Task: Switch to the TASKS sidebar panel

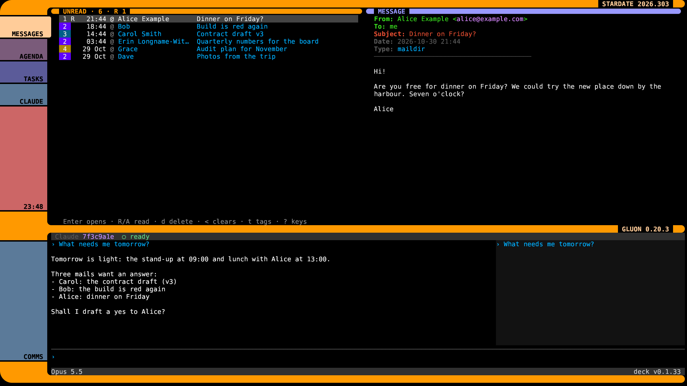Action: coord(24,72)
